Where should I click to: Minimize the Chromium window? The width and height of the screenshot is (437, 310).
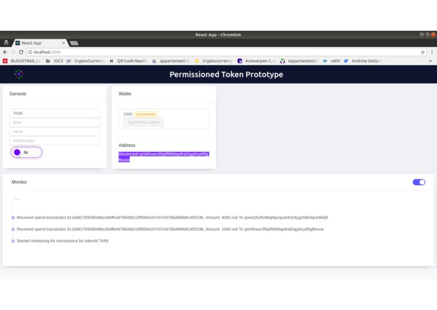tap(422, 35)
